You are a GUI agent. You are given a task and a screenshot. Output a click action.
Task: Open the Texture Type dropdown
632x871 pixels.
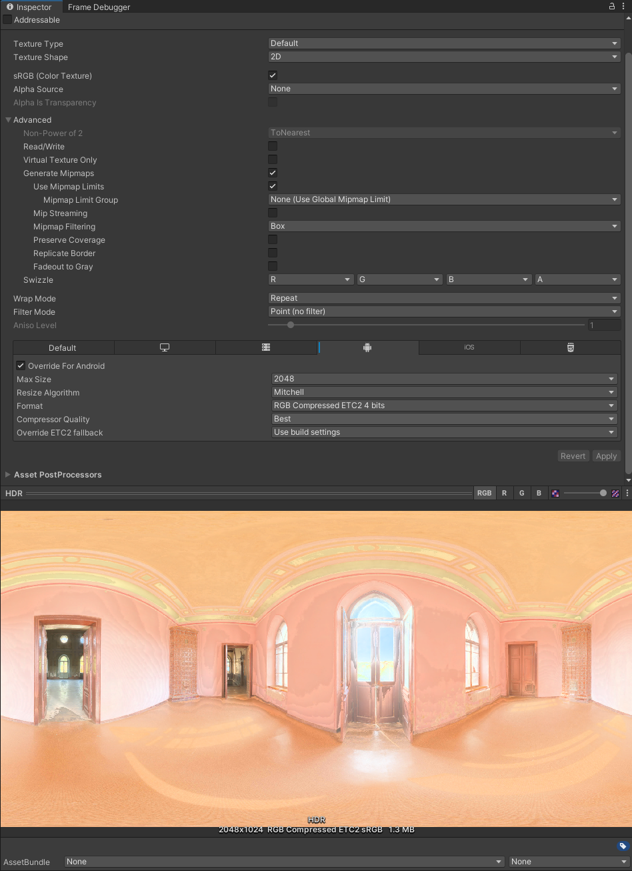[x=444, y=43]
